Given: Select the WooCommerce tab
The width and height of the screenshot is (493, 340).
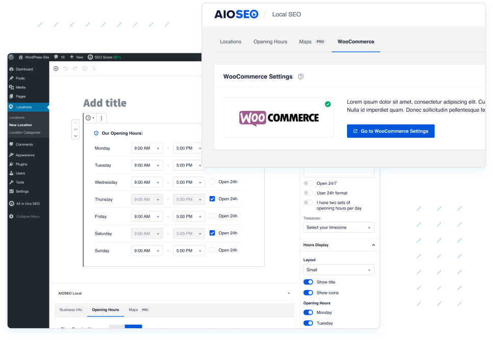Looking at the screenshot, I should tap(356, 41).
